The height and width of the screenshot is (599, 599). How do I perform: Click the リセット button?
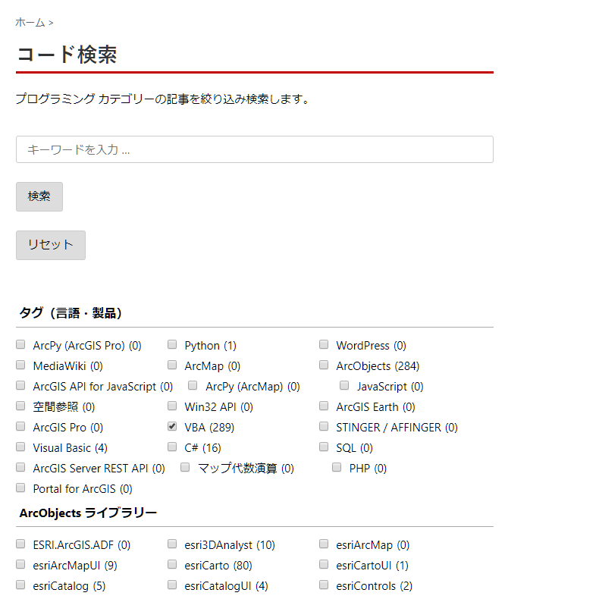pyautogui.click(x=51, y=245)
